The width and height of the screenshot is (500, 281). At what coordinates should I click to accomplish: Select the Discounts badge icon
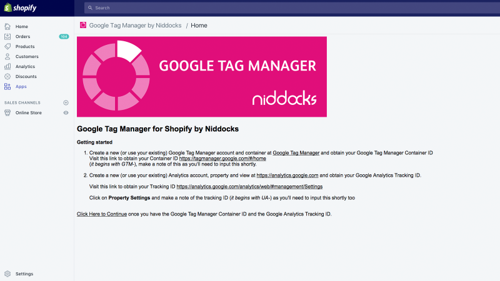click(7, 76)
